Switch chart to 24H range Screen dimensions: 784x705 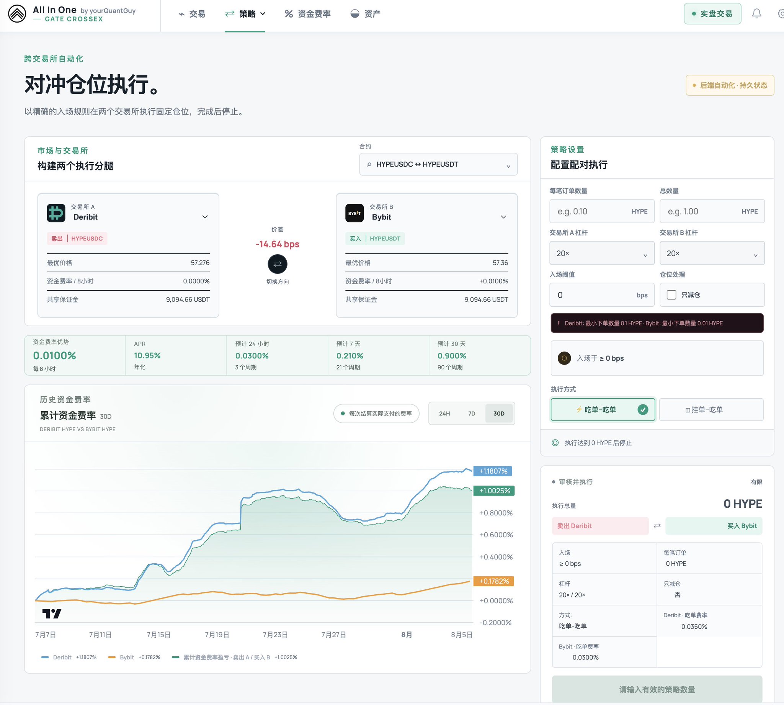pyautogui.click(x=444, y=413)
